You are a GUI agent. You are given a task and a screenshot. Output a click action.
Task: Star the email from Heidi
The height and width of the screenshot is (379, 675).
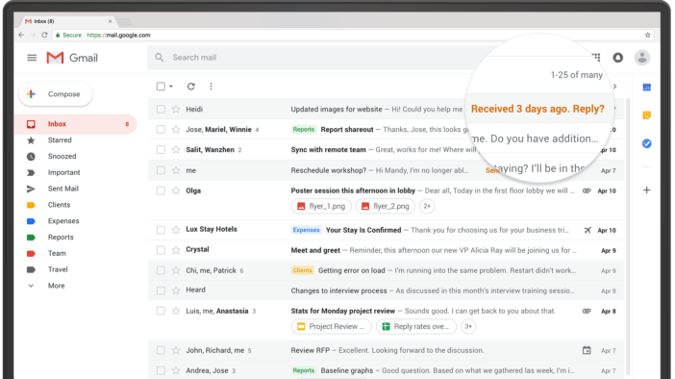coord(176,109)
